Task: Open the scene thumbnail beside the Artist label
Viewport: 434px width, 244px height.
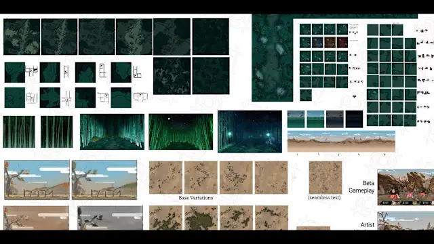Action: (406, 221)
